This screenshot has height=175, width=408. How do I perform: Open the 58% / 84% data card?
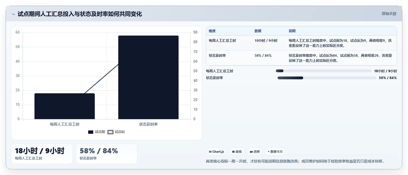click(107, 154)
